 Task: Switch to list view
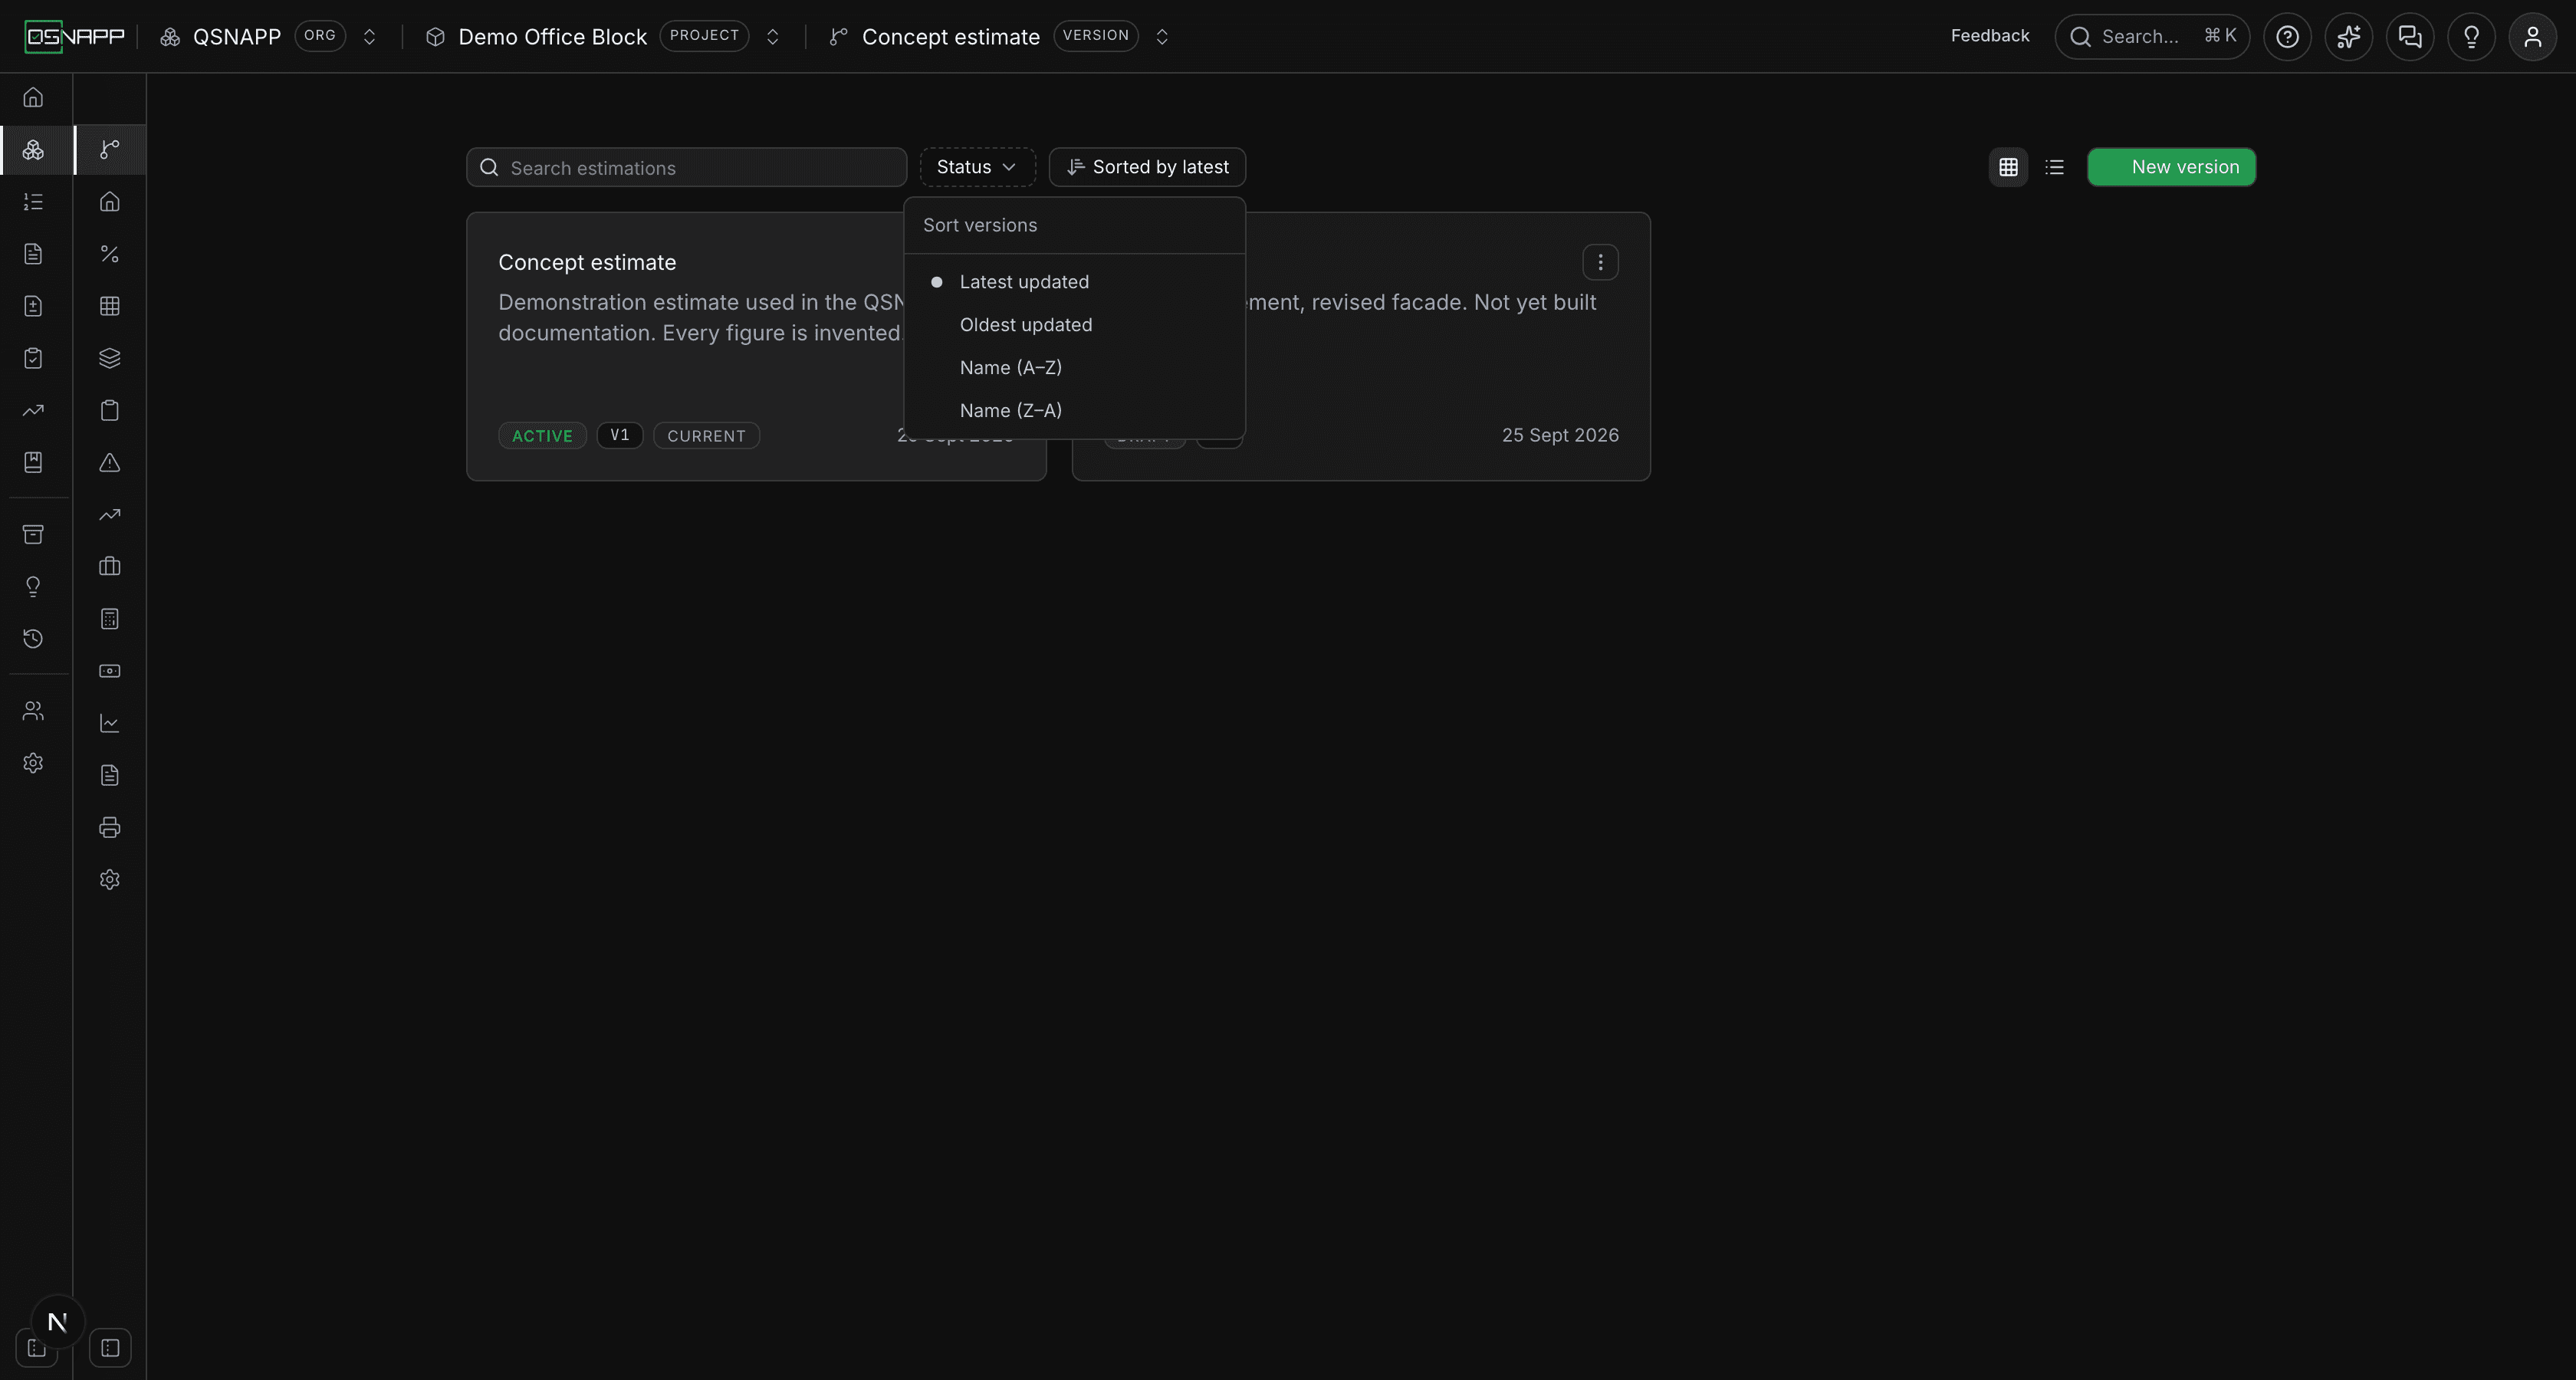click(2055, 167)
